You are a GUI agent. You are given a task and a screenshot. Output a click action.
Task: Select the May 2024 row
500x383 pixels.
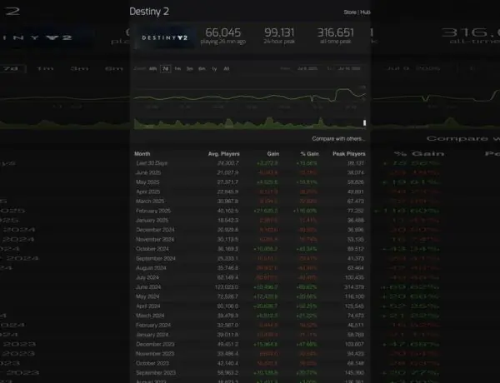point(250,296)
